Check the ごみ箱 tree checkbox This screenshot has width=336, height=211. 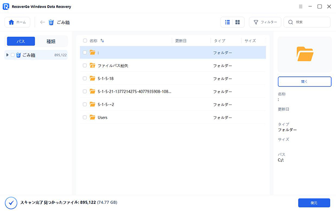12,55
